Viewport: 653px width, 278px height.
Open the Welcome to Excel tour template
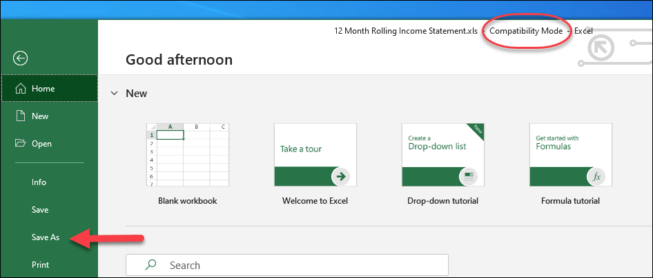315,155
